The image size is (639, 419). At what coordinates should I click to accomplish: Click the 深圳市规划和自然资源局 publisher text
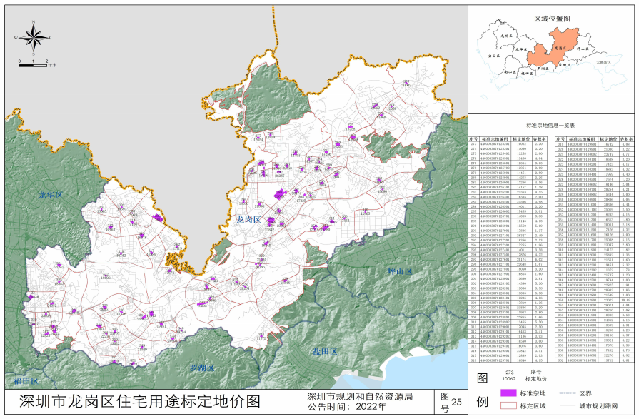(x=359, y=395)
